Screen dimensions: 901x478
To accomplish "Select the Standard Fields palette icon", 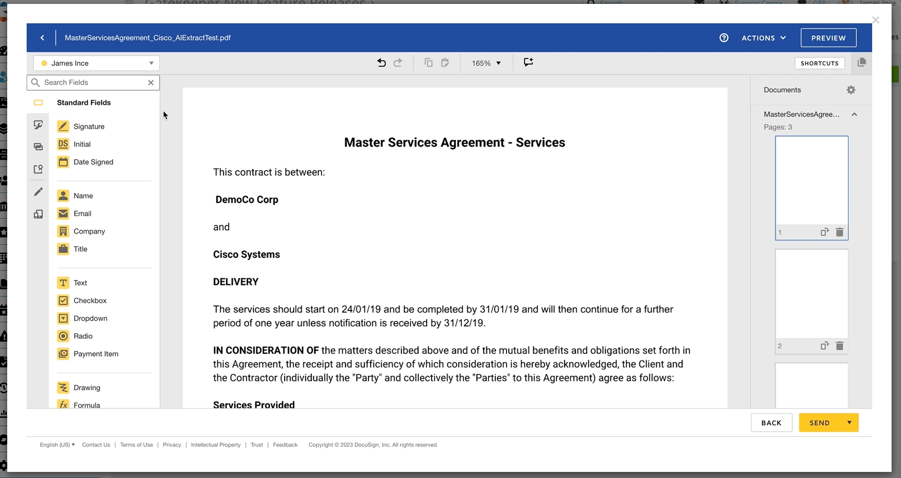I will (38, 103).
